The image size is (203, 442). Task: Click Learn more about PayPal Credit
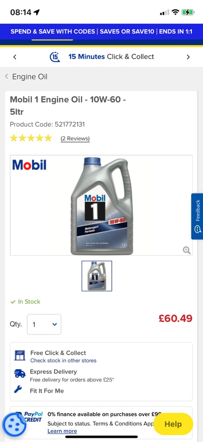click(x=62, y=431)
